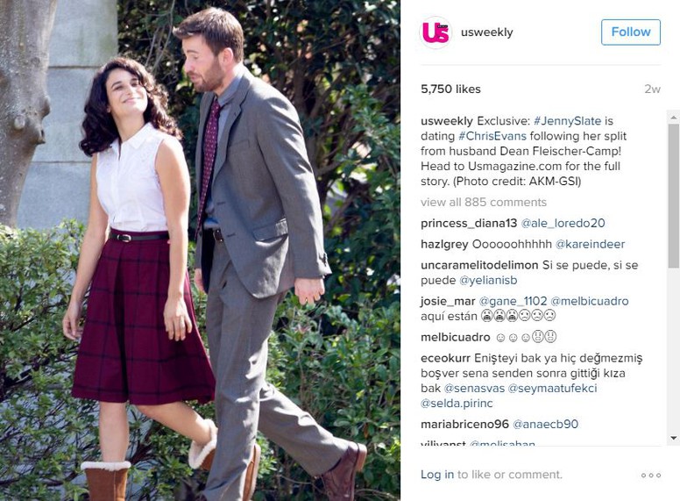Open the three-dot more options menu

[x=651, y=476]
